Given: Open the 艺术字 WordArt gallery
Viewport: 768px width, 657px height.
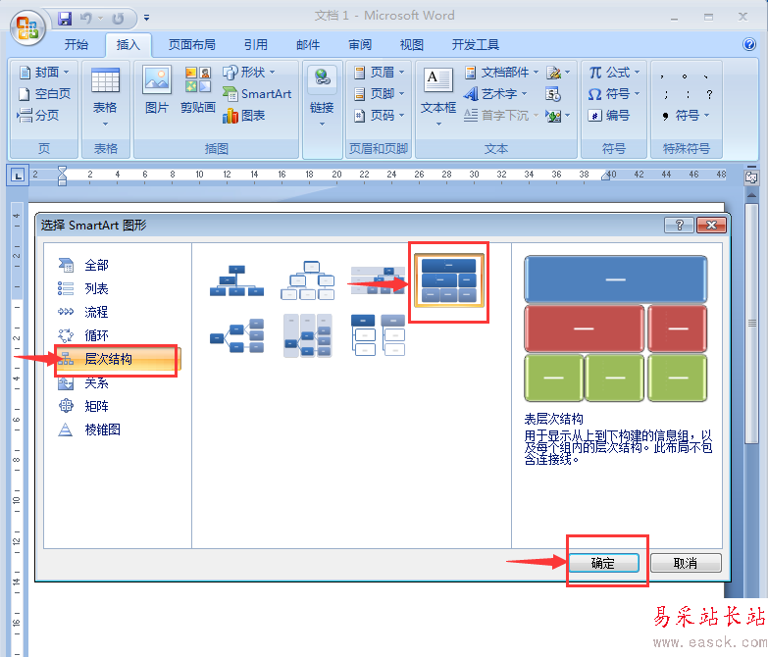Looking at the screenshot, I should [495, 93].
